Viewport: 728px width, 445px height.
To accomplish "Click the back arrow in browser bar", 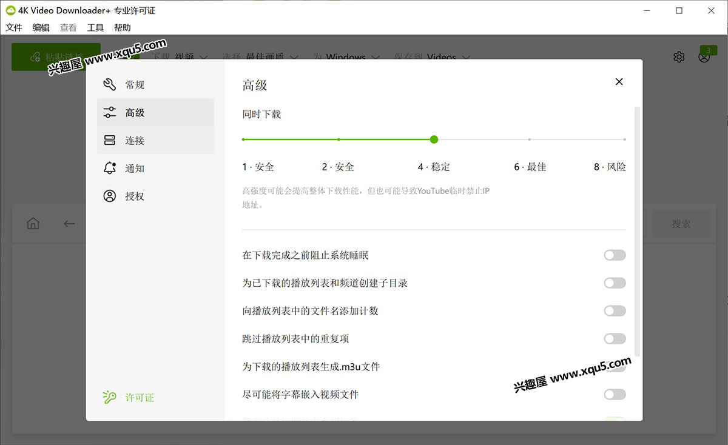I will (x=69, y=224).
